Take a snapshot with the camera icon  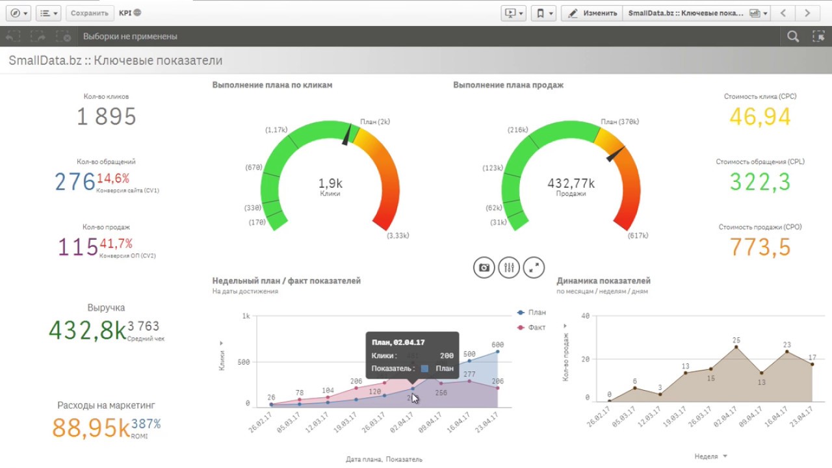(484, 267)
